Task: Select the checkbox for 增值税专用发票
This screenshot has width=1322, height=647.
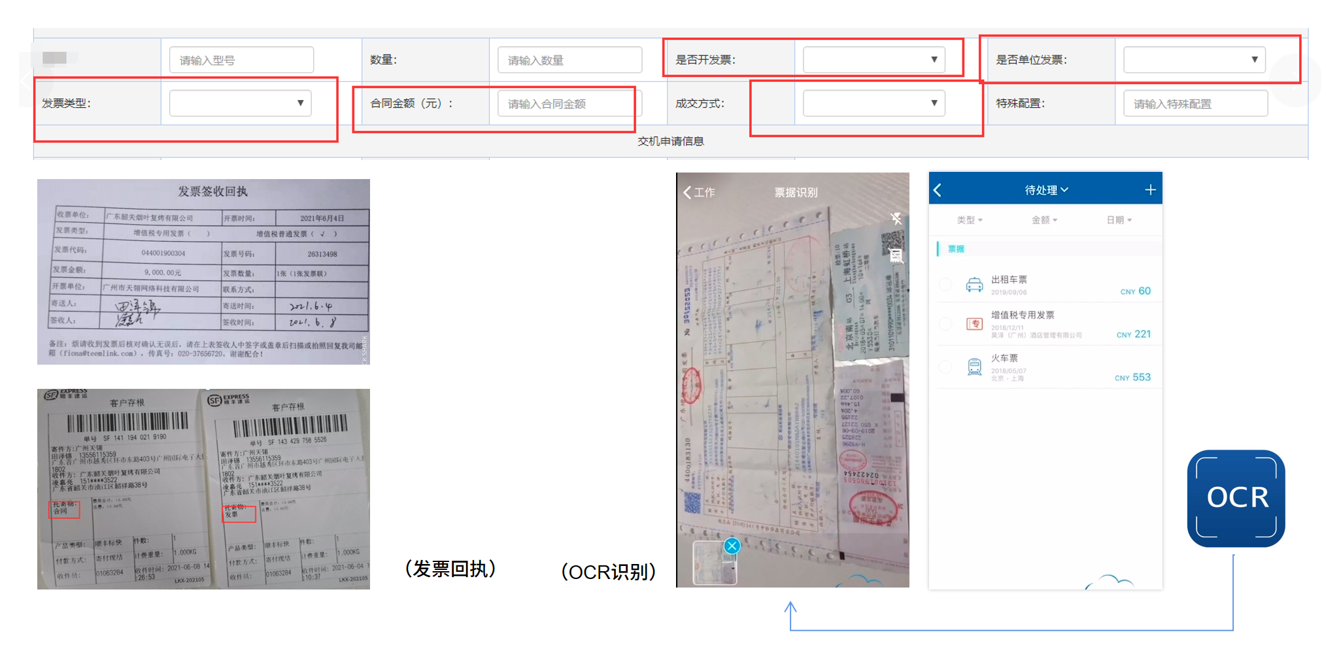Action: (x=945, y=323)
